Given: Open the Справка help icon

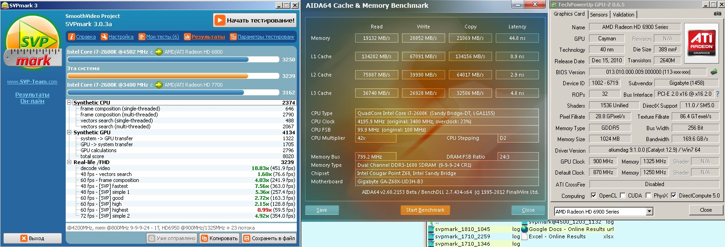Looking at the screenshot, I should [72, 37].
